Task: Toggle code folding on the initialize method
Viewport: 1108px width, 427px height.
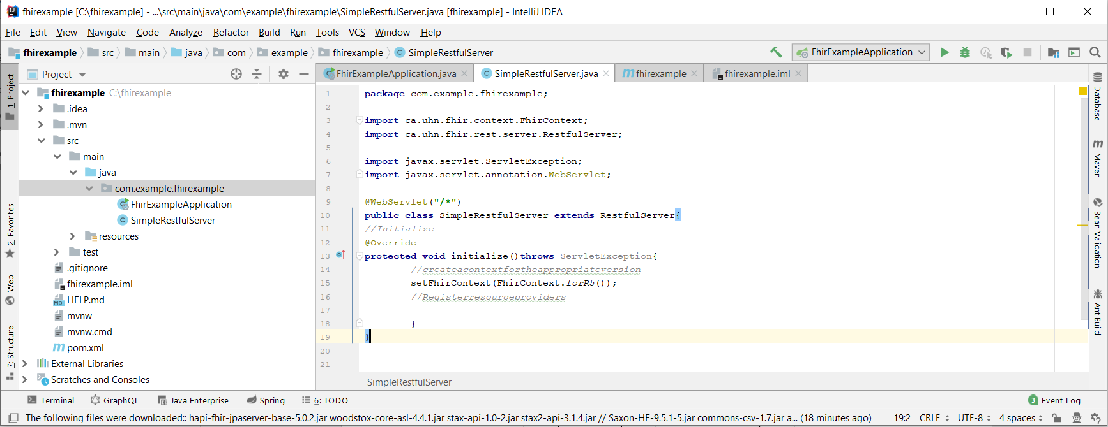Action: 360,256
